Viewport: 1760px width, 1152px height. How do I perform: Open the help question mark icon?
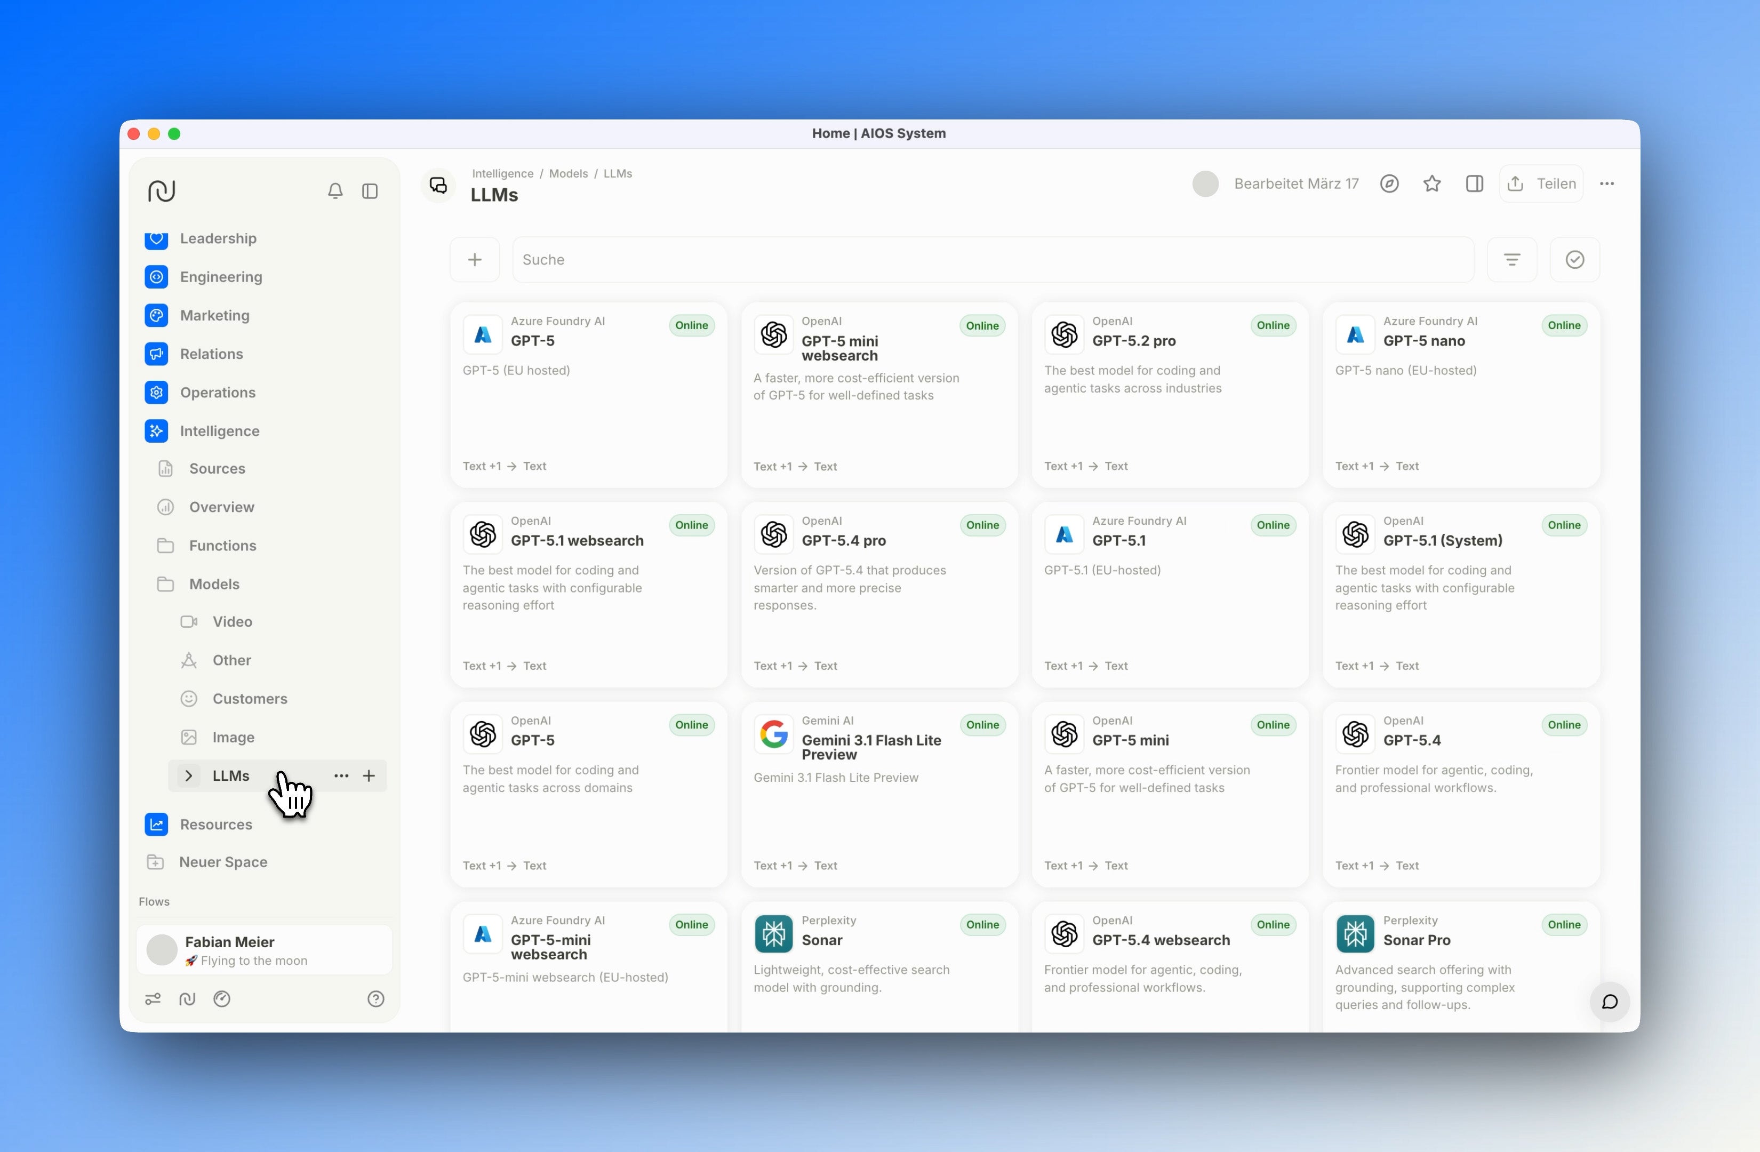(375, 999)
